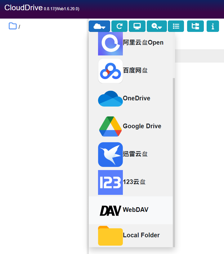Click the Xunlei hummingbird logo
Viewport: 224px width, 254px height.
(x=110, y=155)
